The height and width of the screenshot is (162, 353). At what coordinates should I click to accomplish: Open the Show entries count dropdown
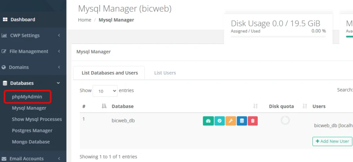tap(105, 91)
